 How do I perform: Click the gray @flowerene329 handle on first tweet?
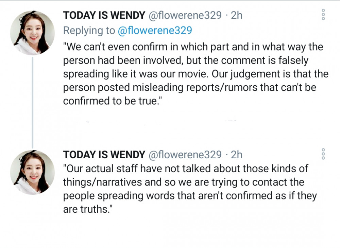[x=185, y=15]
